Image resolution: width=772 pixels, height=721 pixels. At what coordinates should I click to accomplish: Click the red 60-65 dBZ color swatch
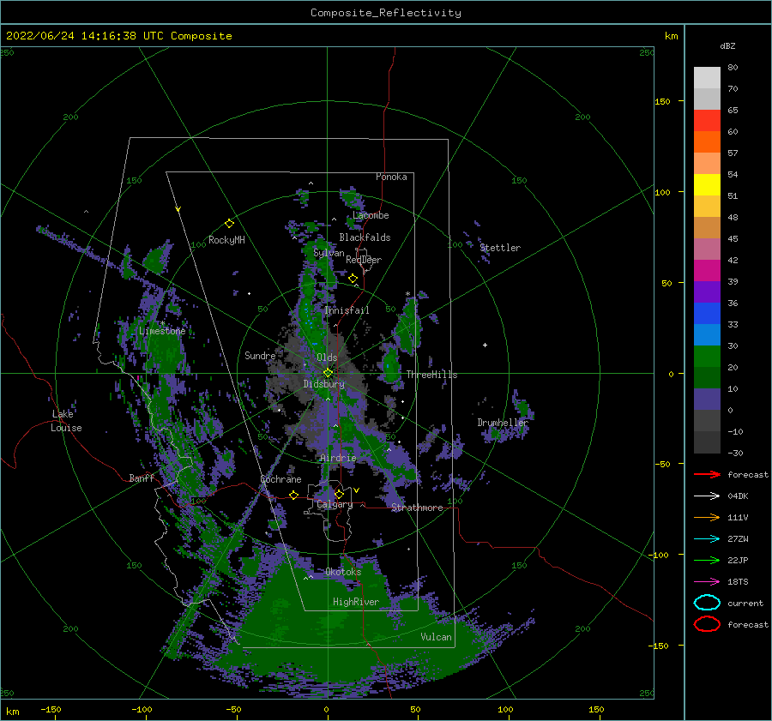707,121
